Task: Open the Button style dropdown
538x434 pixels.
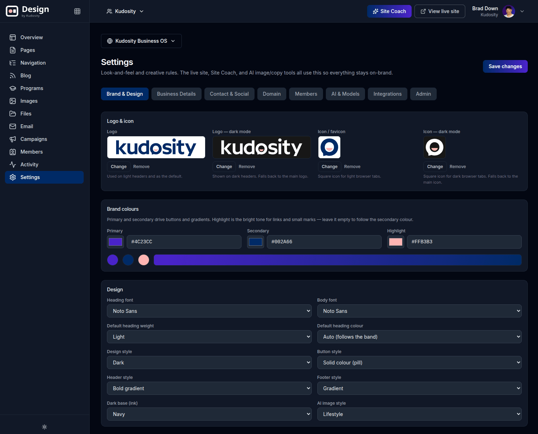Action: pos(419,363)
